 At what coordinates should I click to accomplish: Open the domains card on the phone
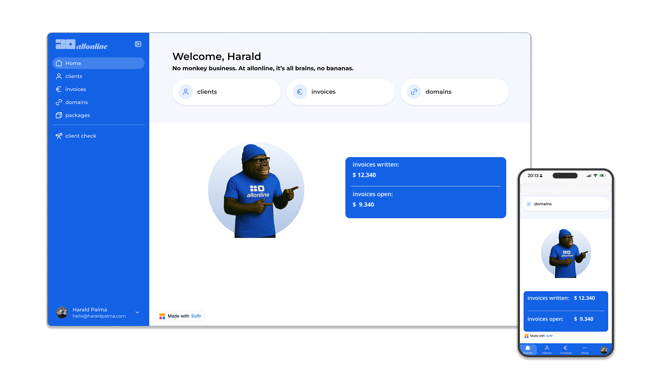coord(565,204)
